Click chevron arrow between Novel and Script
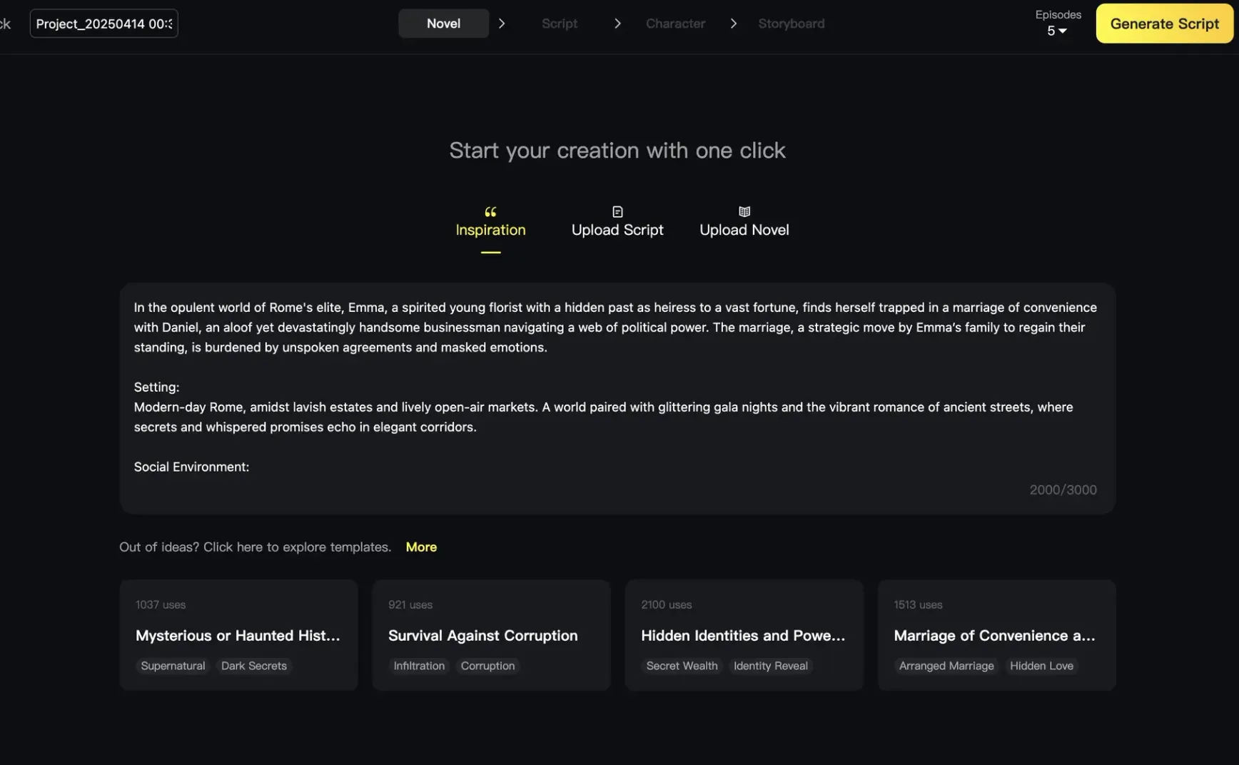The height and width of the screenshot is (765, 1239). [x=502, y=24]
